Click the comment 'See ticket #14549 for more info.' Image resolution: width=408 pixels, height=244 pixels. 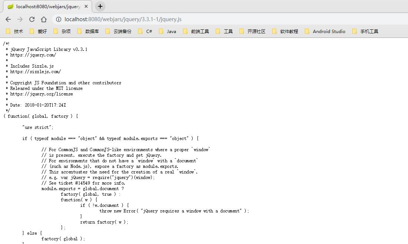coord(83,183)
